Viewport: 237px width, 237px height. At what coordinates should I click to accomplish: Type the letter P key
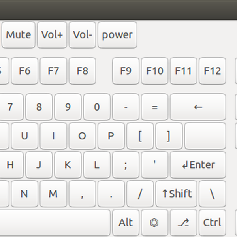click(x=111, y=136)
